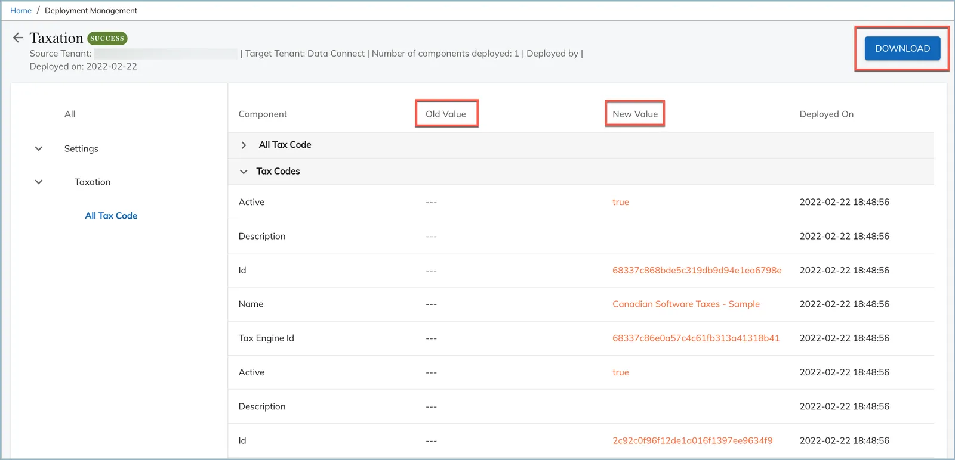This screenshot has width=955, height=460.
Task: Click the old value dashes in Name row
Action: click(x=432, y=304)
